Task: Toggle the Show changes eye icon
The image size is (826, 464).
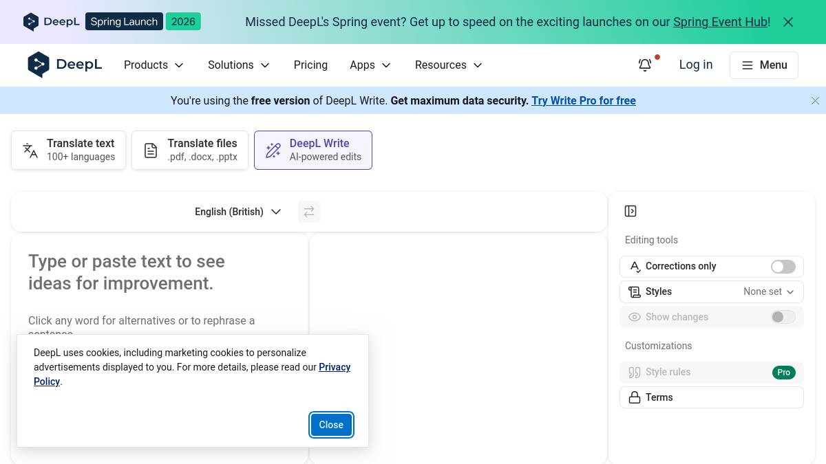Action: tap(634, 317)
